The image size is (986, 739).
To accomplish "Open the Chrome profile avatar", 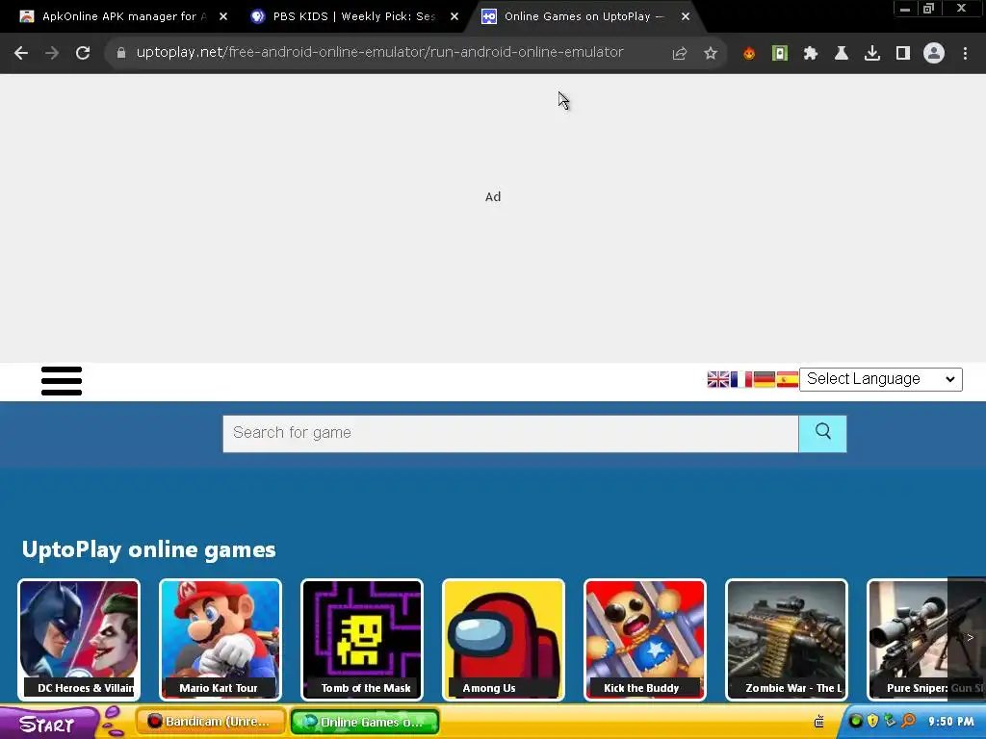I will pos(934,54).
